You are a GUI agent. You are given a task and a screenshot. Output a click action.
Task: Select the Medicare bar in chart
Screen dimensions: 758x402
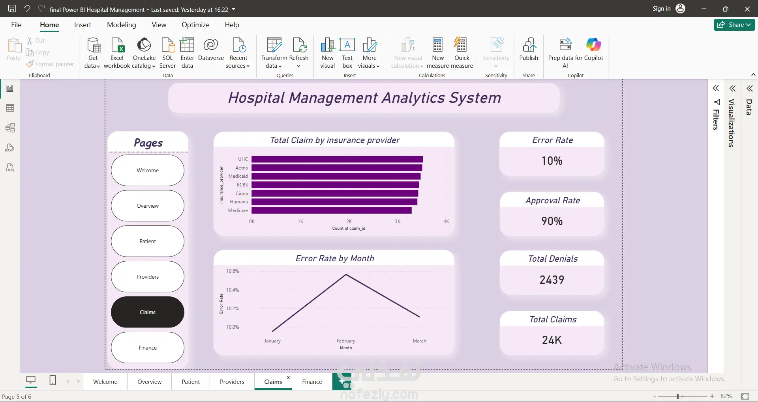[332, 210]
